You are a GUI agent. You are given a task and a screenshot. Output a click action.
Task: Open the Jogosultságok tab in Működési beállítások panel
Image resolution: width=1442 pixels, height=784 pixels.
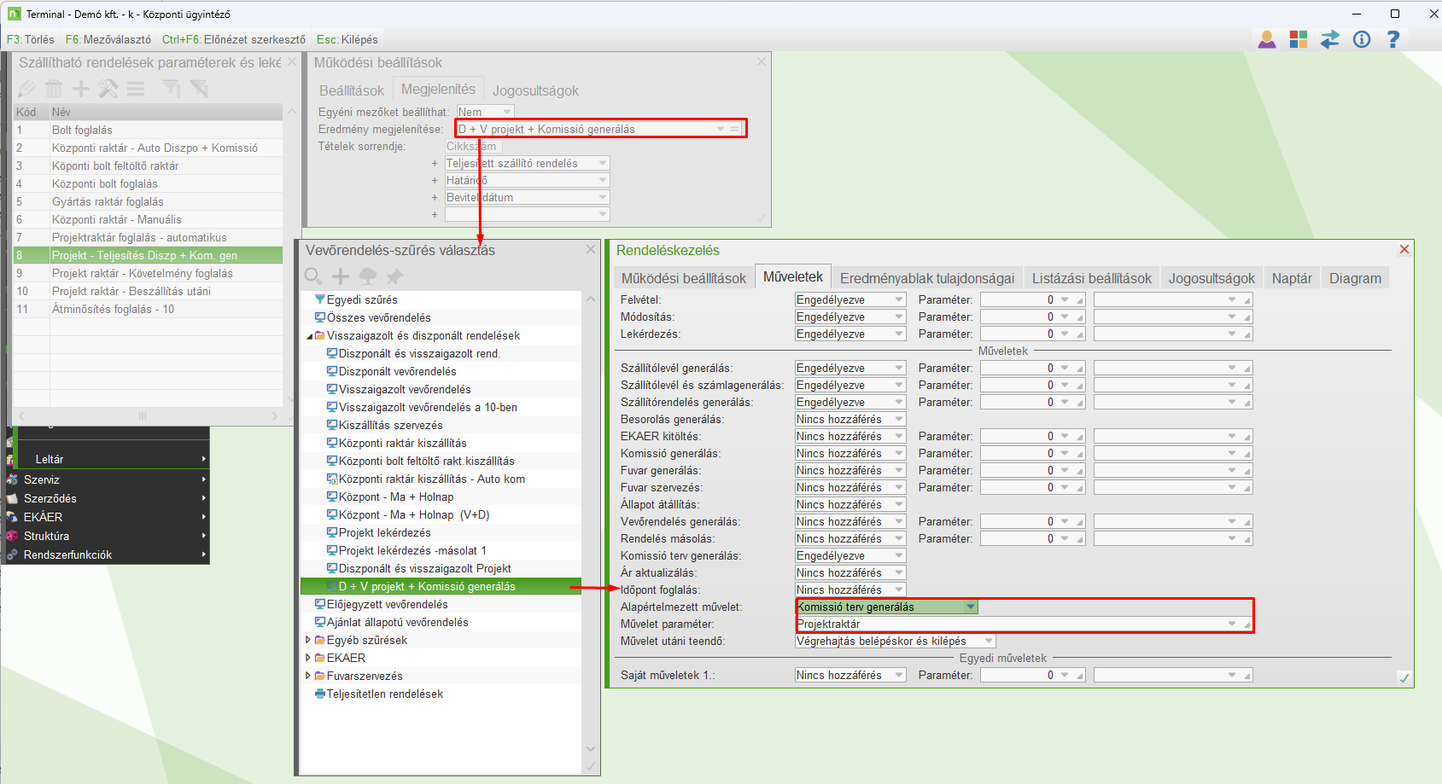(535, 90)
